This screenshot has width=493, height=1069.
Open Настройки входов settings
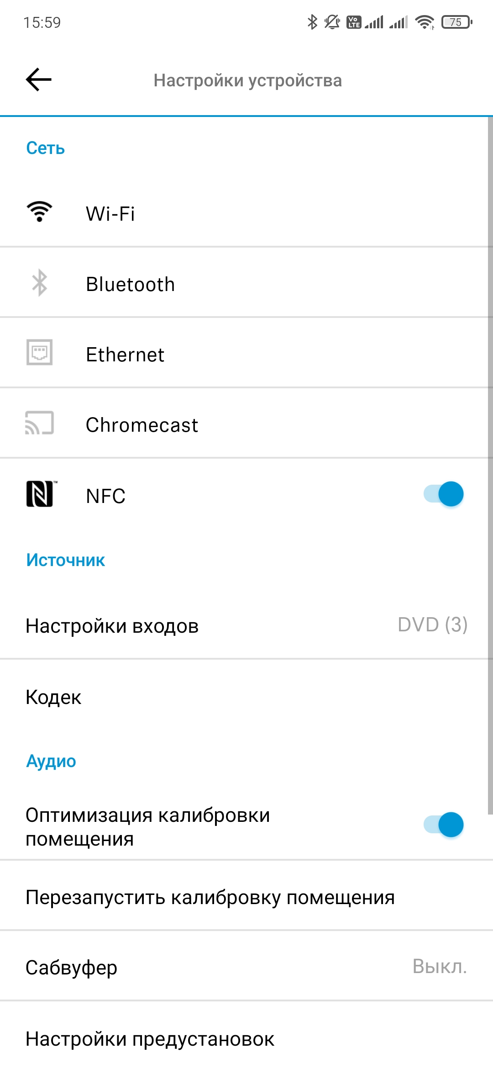[112, 626]
